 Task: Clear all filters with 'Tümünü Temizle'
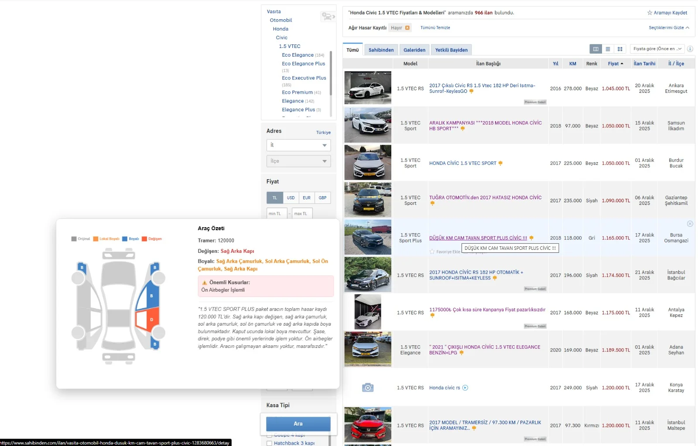[x=435, y=27]
